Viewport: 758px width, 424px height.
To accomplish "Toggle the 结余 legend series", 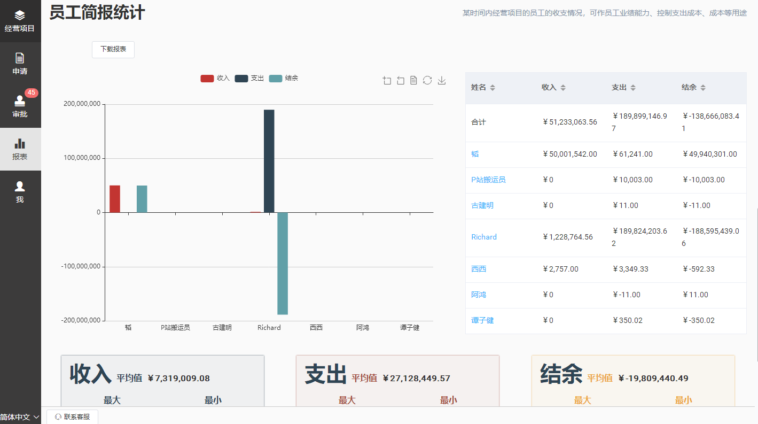I will [284, 78].
